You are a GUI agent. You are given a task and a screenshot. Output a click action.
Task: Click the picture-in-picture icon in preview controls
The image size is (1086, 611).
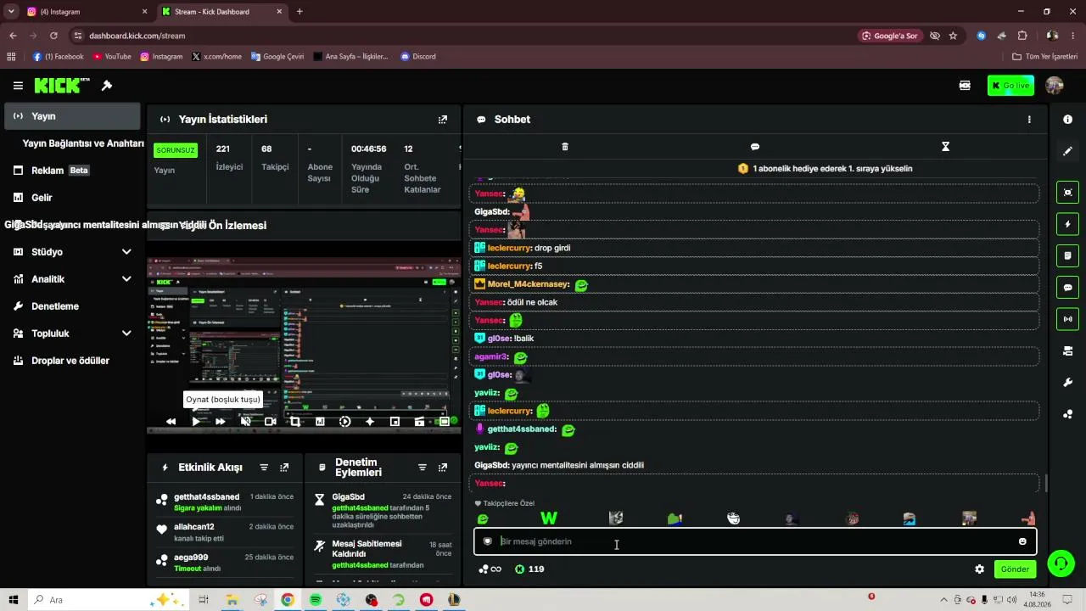point(395,421)
